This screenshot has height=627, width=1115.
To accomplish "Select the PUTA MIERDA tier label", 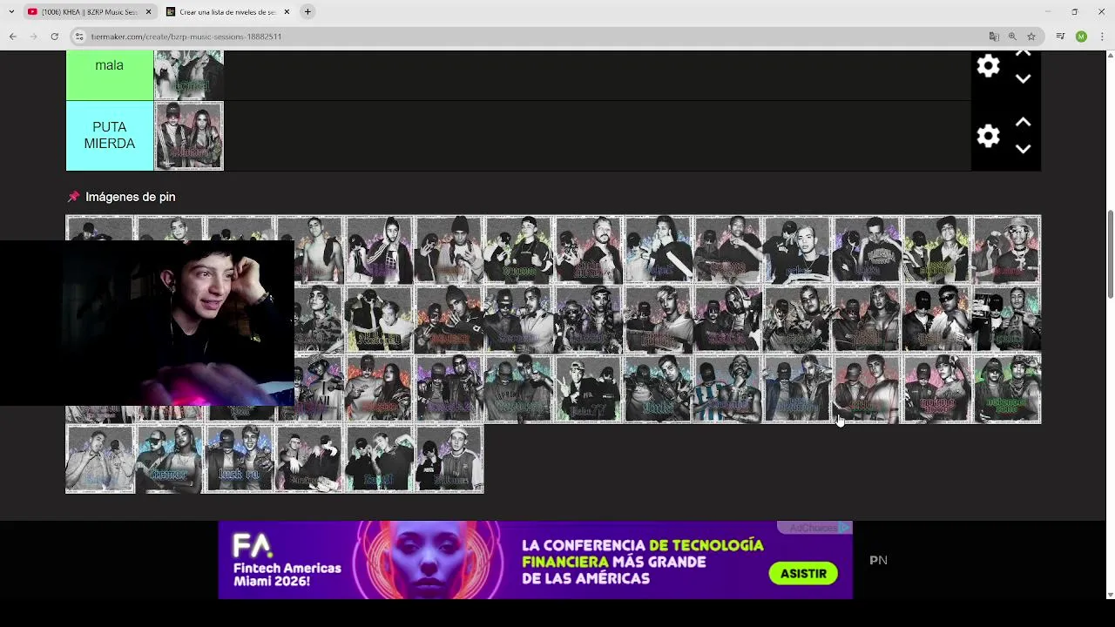I will point(110,136).
